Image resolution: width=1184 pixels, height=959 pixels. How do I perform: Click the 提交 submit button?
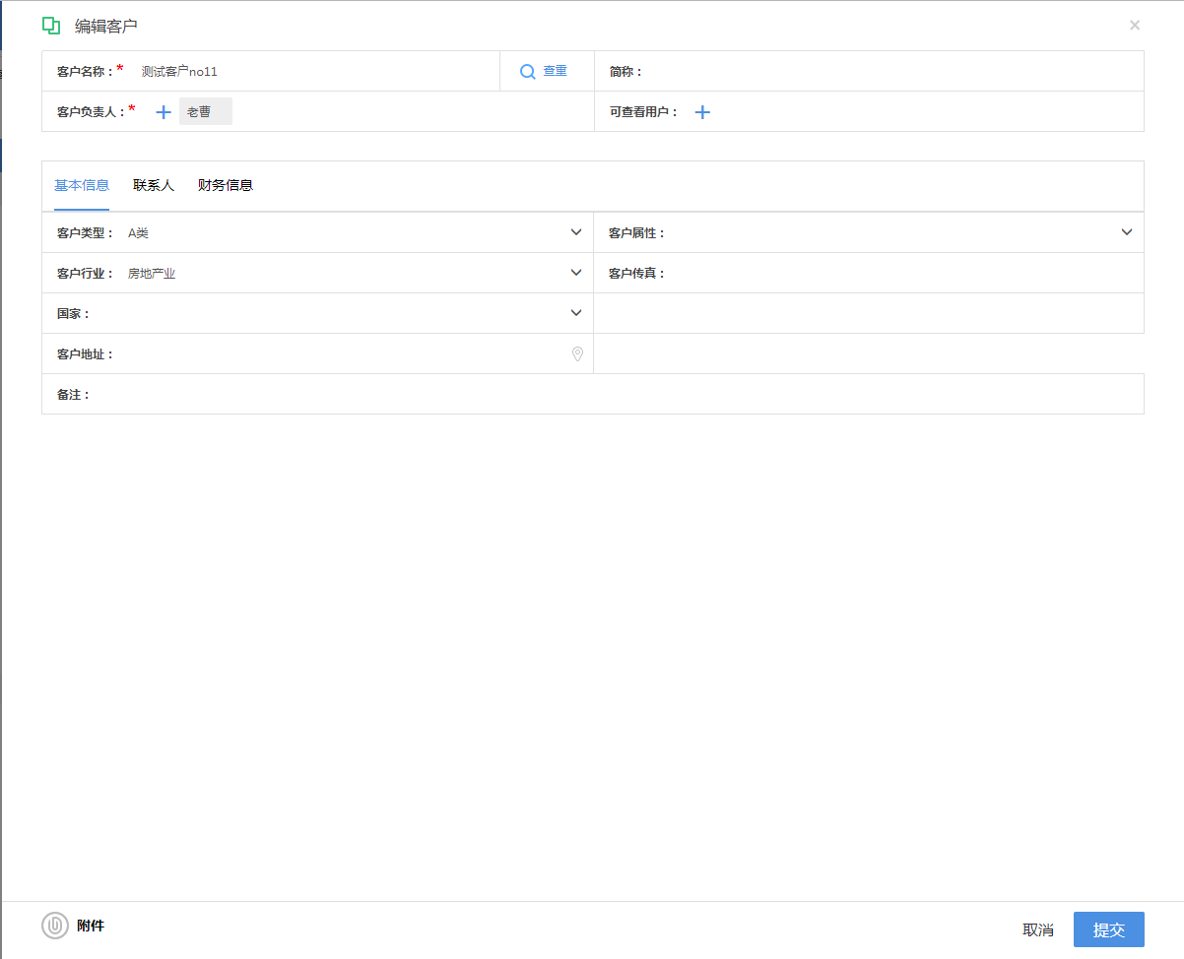click(x=1109, y=929)
